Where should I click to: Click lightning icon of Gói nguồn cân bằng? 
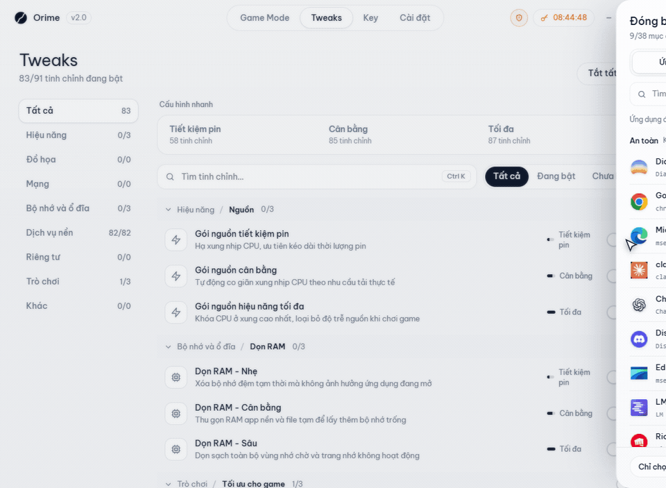click(176, 276)
